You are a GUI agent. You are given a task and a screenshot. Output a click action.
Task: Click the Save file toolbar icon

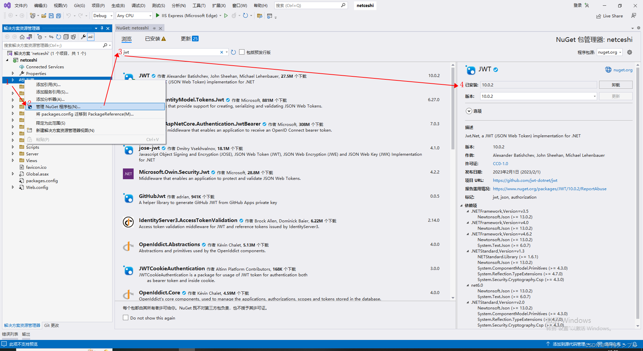coord(51,16)
